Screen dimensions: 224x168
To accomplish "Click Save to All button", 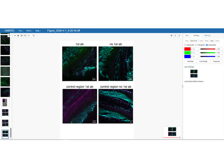I will [194, 41].
